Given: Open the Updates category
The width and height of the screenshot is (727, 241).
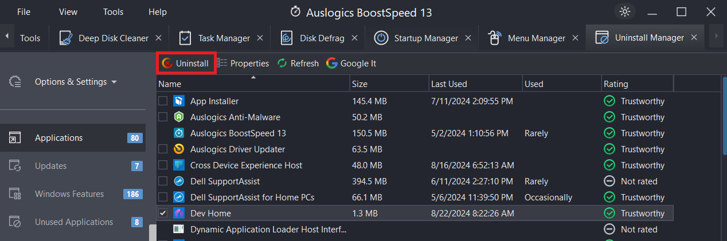Looking at the screenshot, I should pyautogui.click(x=73, y=166).
